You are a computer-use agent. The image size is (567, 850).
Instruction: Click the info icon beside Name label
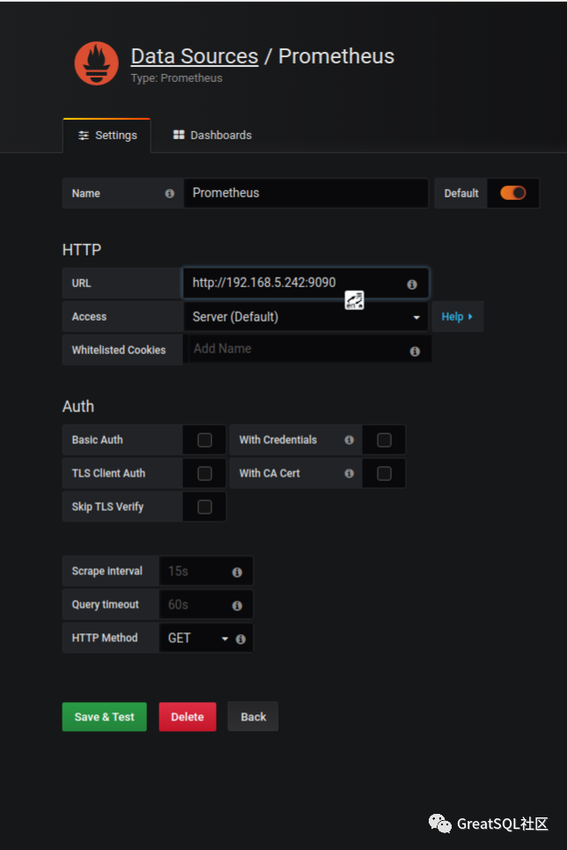[x=170, y=194]
